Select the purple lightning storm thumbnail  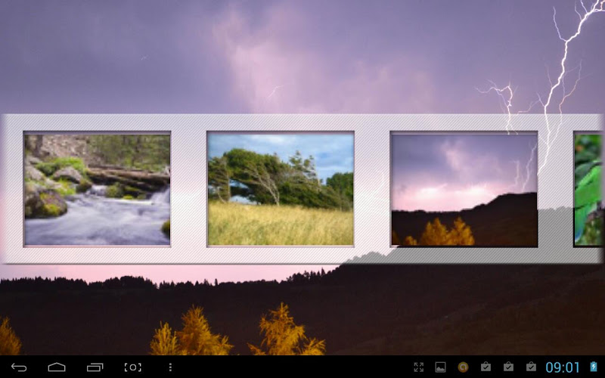point(464,189)
